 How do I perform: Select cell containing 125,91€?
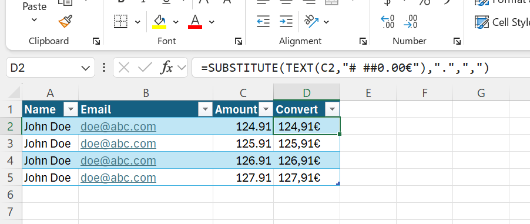[307, 143]
